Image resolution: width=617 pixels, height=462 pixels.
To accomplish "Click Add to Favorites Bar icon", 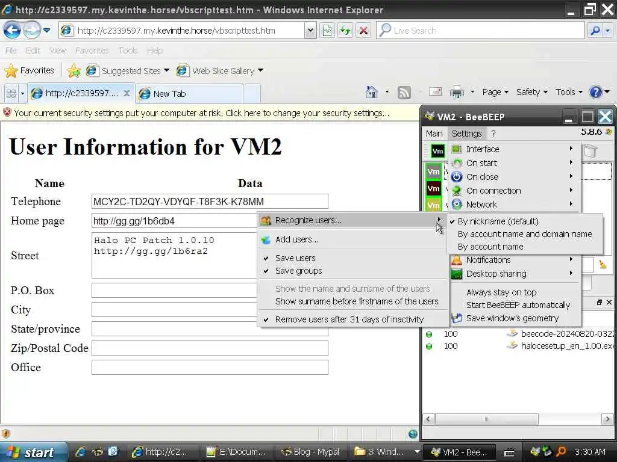I will click(x=74, y=71).
